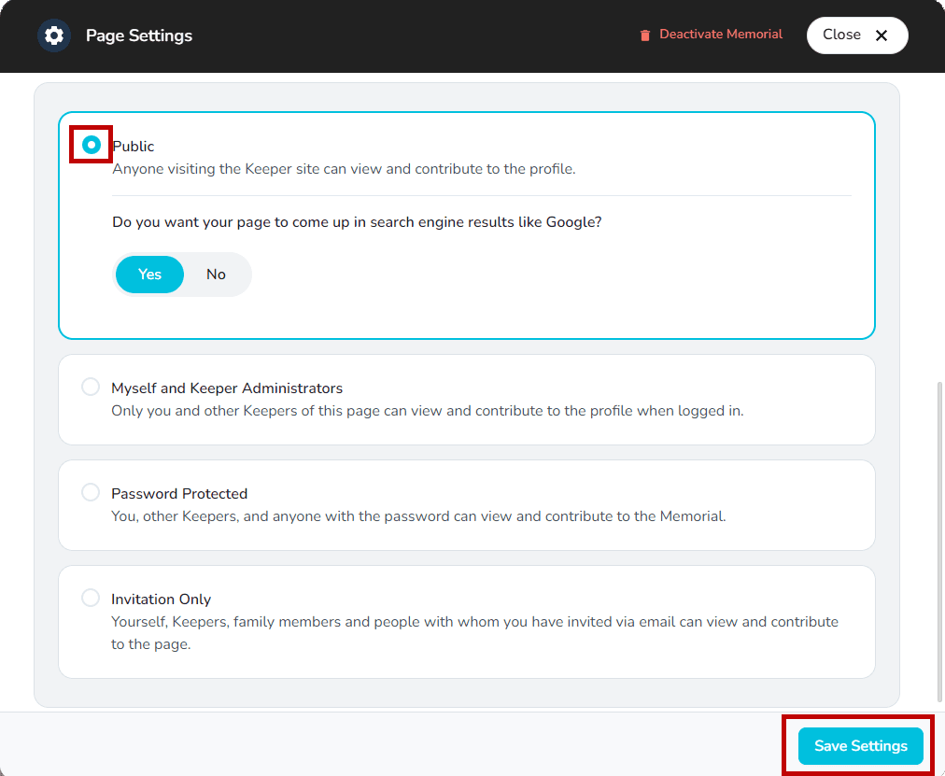Viewport: 945px width, 776px height.
Task: Enable Yes for search engine visibility
Action: 148,274
